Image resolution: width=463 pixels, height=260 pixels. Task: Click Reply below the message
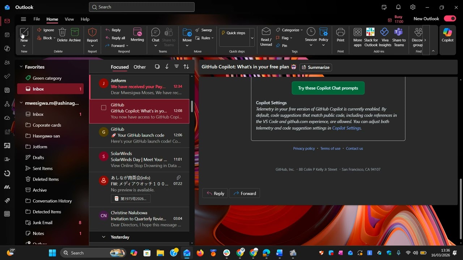pos(215,193)
